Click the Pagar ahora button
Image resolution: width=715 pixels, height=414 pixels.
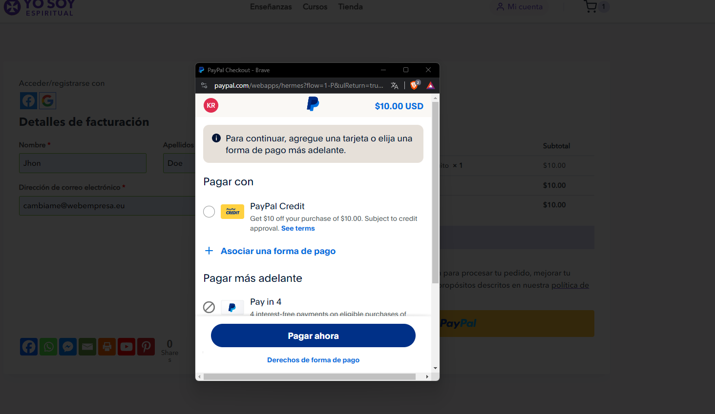coord(313,335)
